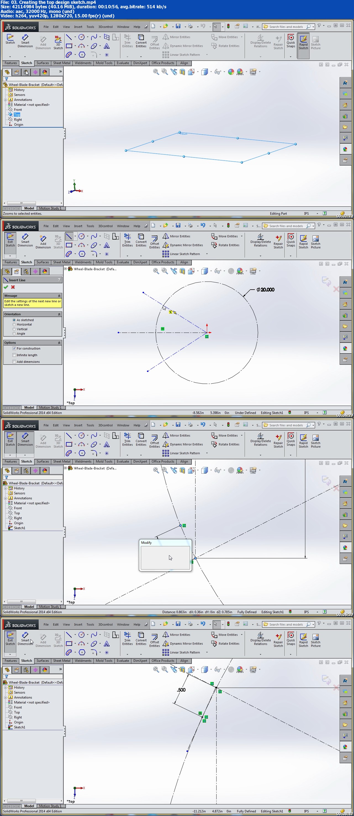Open Design Library task pane in the blue-plane window
The image size is (354, 816).
point(345,116)
